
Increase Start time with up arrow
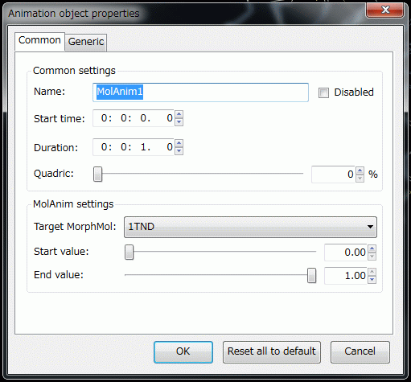pos(179,114)
